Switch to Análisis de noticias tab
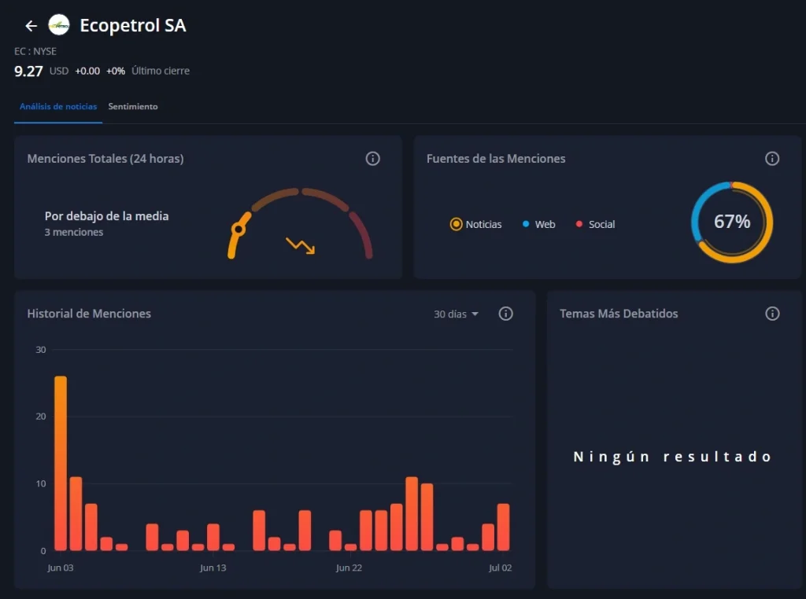The width and height of the screenshot is (806, 599). point(58,106)
